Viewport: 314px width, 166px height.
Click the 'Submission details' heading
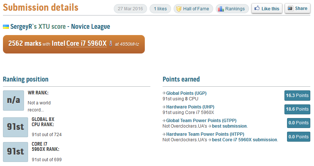(41, 8)
